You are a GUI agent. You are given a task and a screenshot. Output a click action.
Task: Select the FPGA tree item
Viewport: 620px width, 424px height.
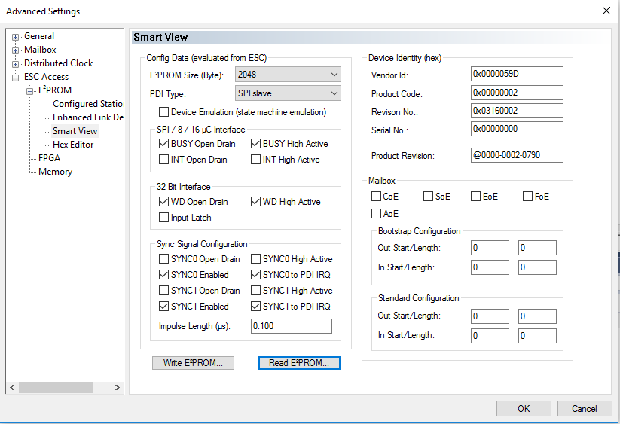49,158
